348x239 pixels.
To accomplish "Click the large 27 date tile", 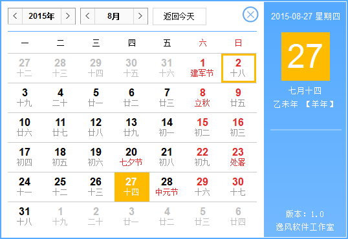I will point(305,57).
